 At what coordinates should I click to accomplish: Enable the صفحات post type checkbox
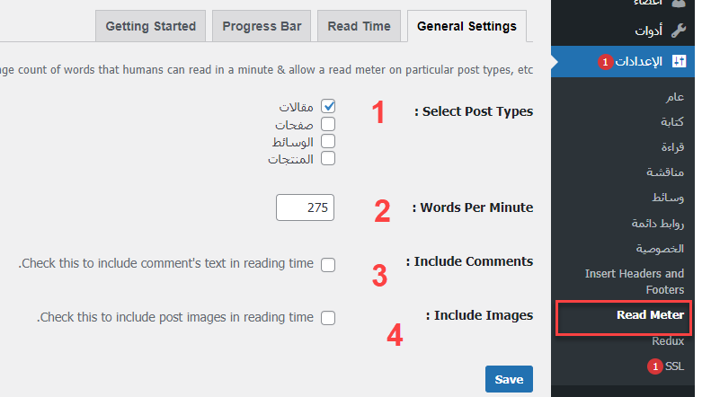328,124
